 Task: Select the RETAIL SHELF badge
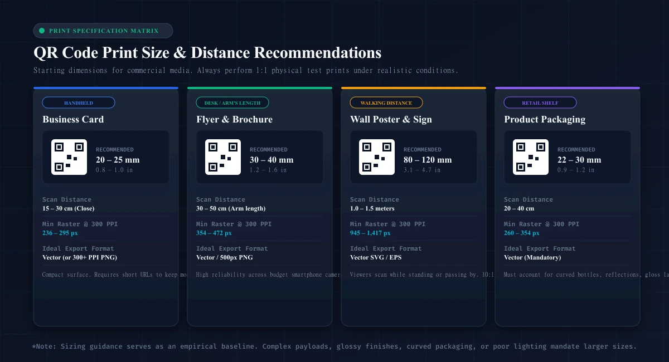click(x=540, y=102)
